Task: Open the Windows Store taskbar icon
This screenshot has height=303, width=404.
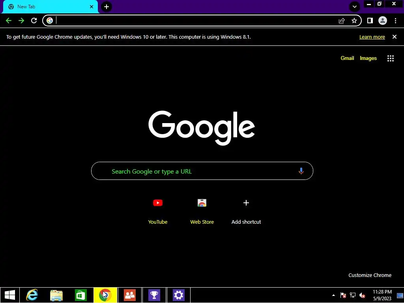Action: (x=80, y=295)
